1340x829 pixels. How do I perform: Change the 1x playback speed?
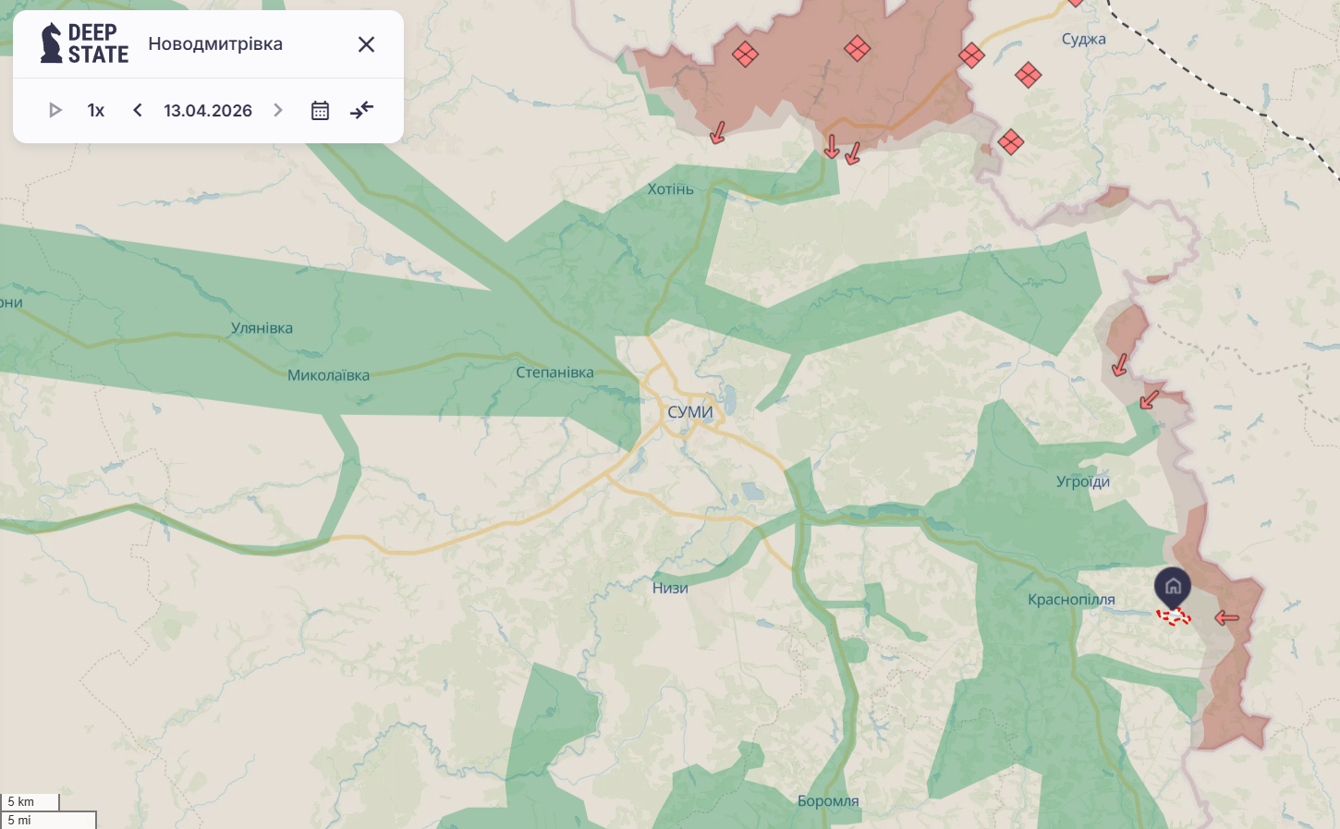(x=96, y=111)
